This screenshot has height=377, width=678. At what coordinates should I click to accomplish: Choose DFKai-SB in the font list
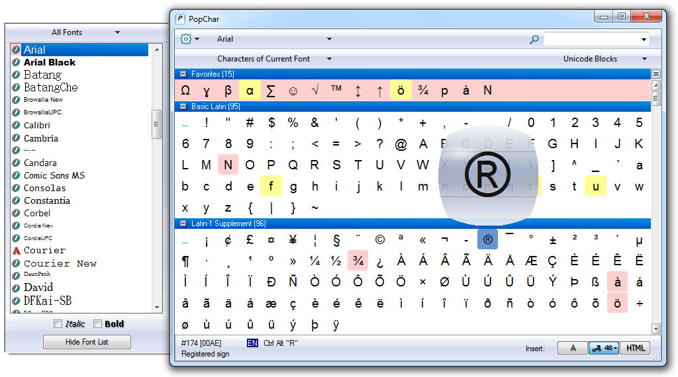pos(47,300)
